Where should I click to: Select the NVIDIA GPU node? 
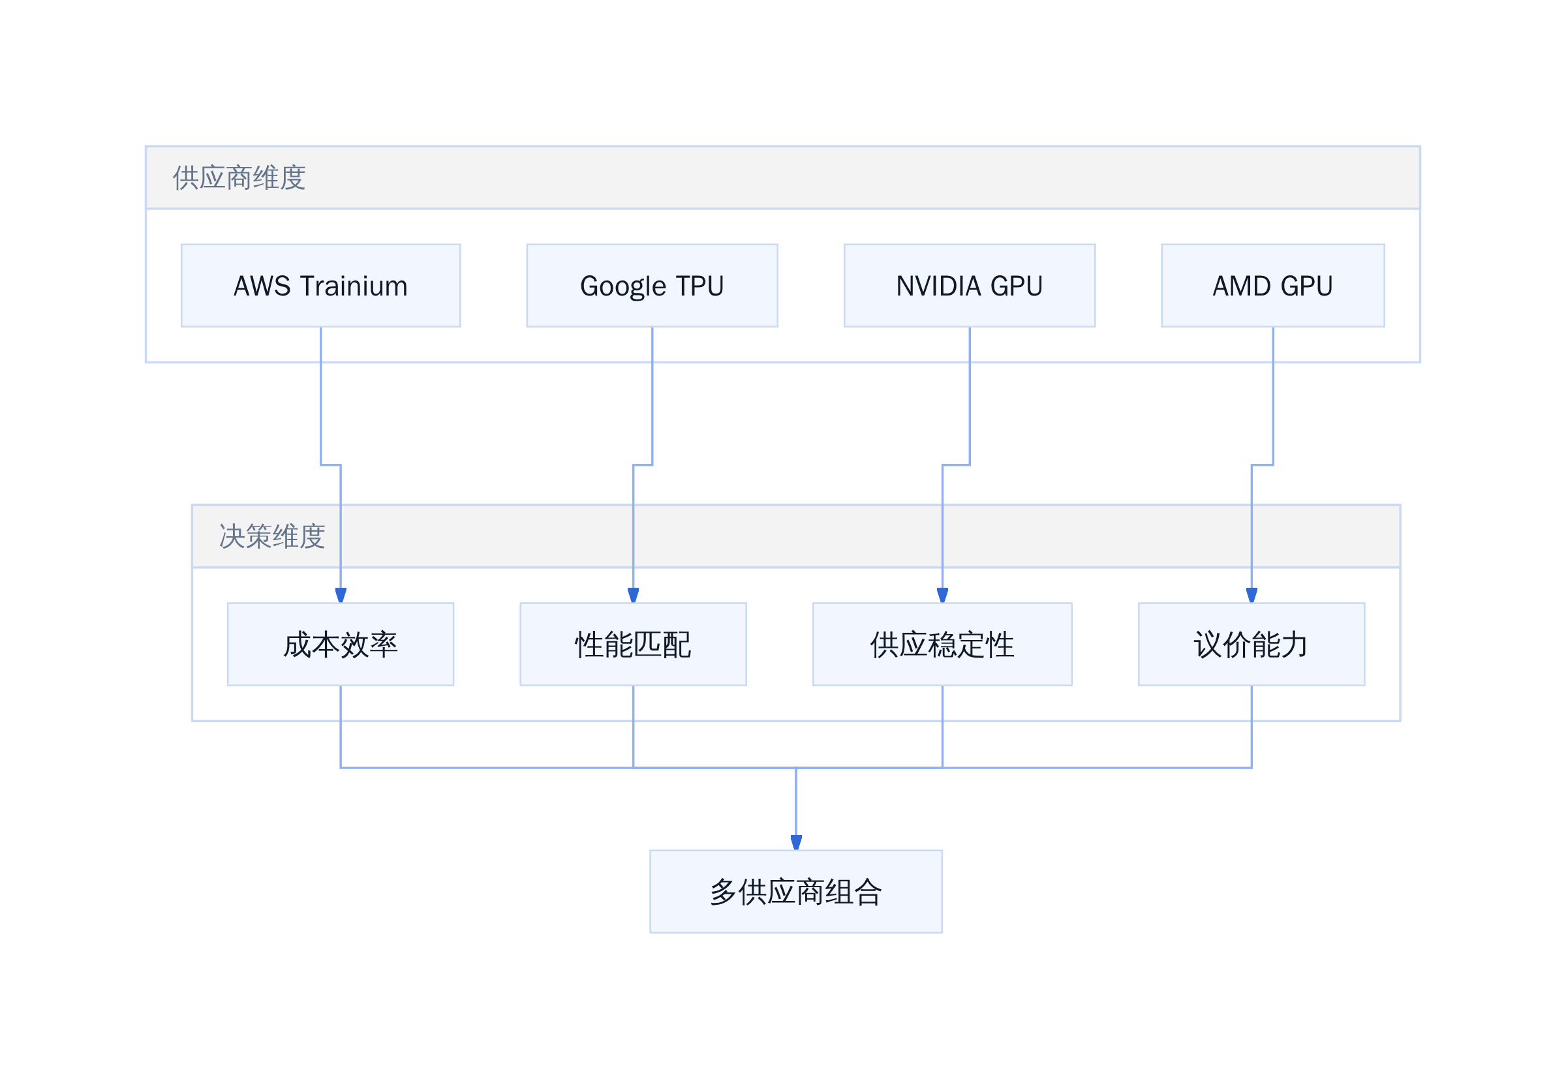tap(969, 286)
